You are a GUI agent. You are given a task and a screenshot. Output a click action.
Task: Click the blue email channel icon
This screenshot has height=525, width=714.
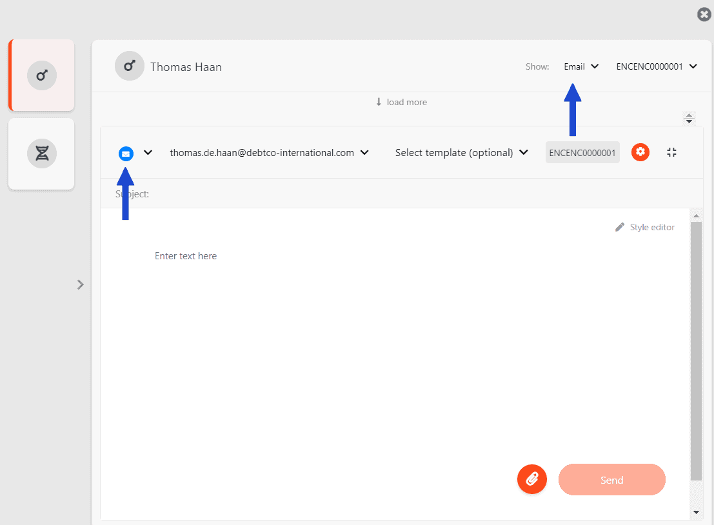tap(126, 154)
